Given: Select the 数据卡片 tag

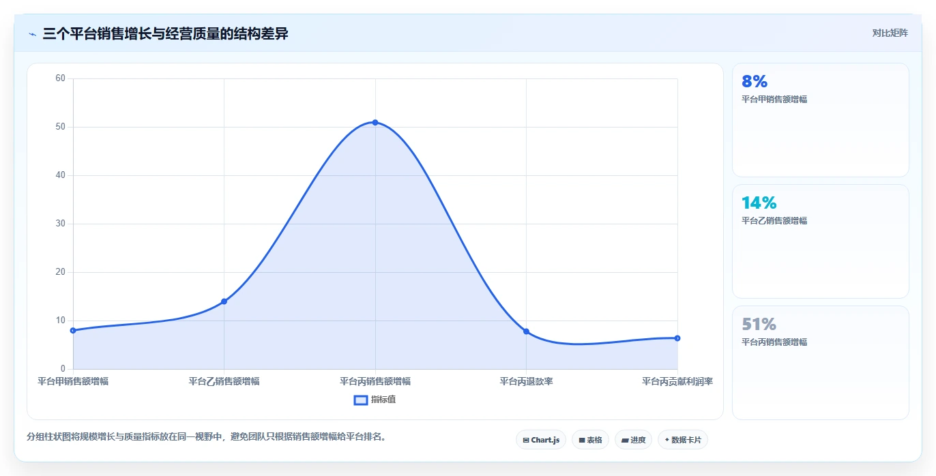Looking at the screenshot, I should [683, 440].
